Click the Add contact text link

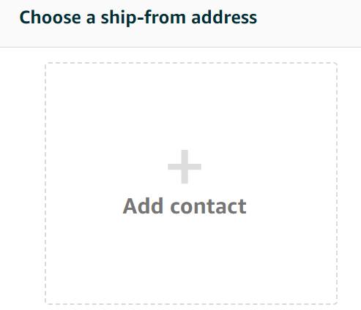185,206
